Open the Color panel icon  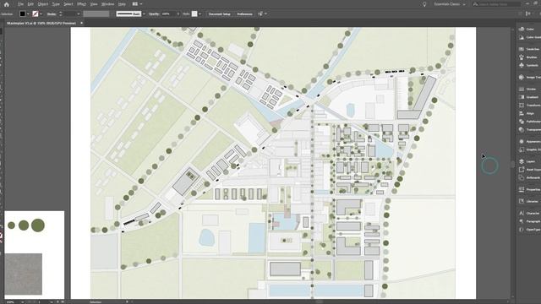coord(522,29)
